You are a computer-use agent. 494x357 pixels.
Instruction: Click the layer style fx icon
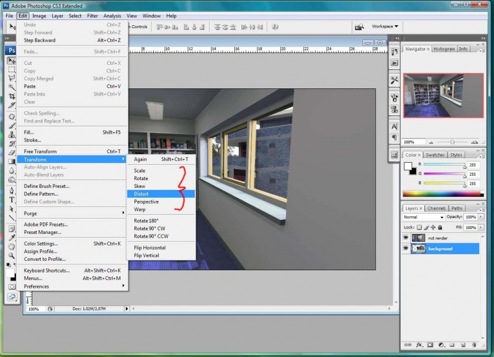[x=419, y=345]
